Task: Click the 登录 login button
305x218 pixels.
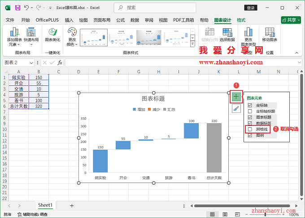Action: [251, 8]
